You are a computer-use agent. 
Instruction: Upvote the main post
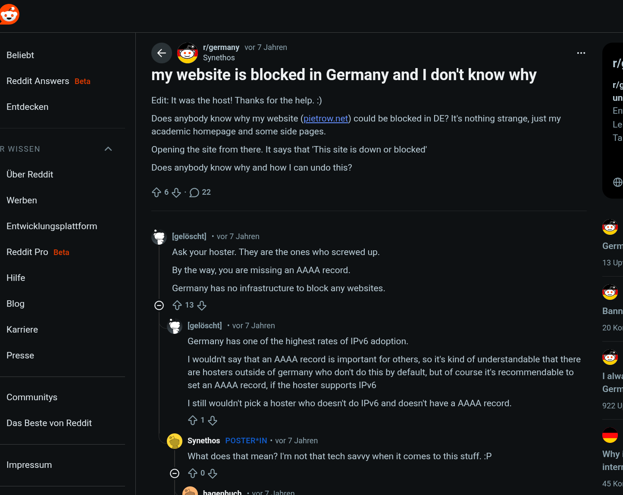[x=157, y=193]
